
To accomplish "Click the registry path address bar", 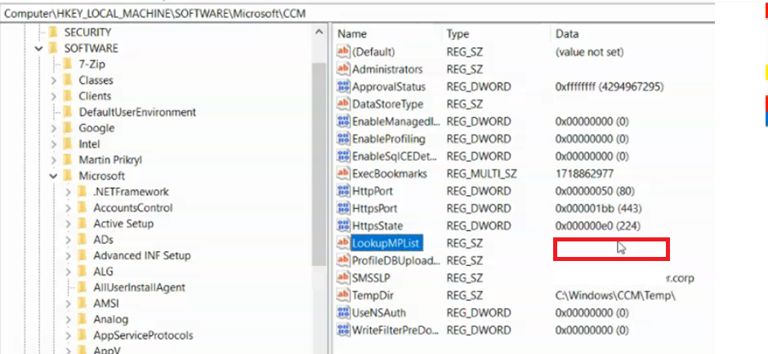I will point(358,13).
